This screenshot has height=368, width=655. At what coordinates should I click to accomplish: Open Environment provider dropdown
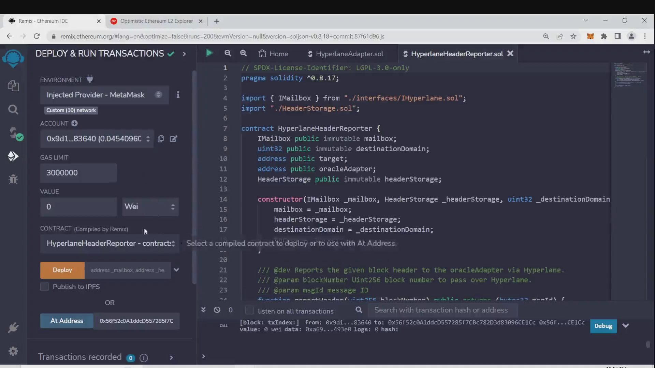coord(104,95)
